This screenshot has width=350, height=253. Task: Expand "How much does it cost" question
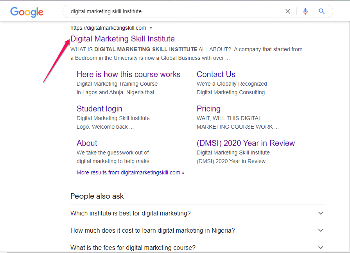click(321, 230)
